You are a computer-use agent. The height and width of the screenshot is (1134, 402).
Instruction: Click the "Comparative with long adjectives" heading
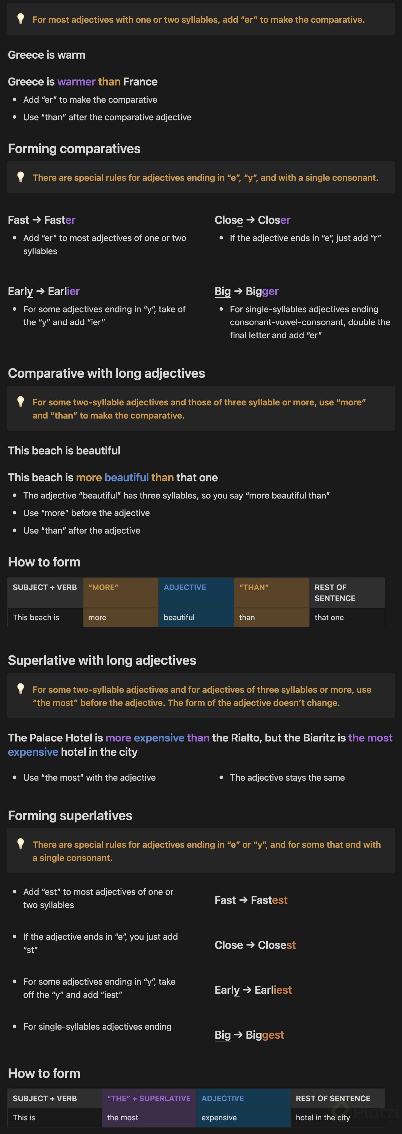coord(106,373)
